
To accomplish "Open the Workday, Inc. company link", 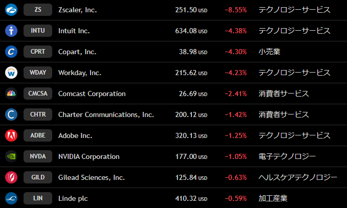I will (x=80, y=73).
